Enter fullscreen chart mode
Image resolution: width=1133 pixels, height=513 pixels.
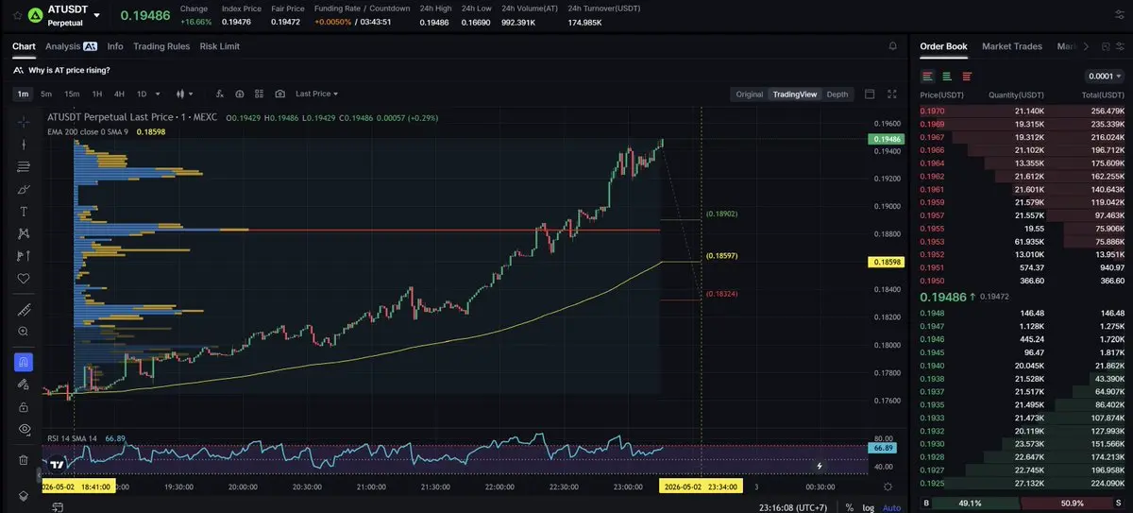[x=892, y=94]
